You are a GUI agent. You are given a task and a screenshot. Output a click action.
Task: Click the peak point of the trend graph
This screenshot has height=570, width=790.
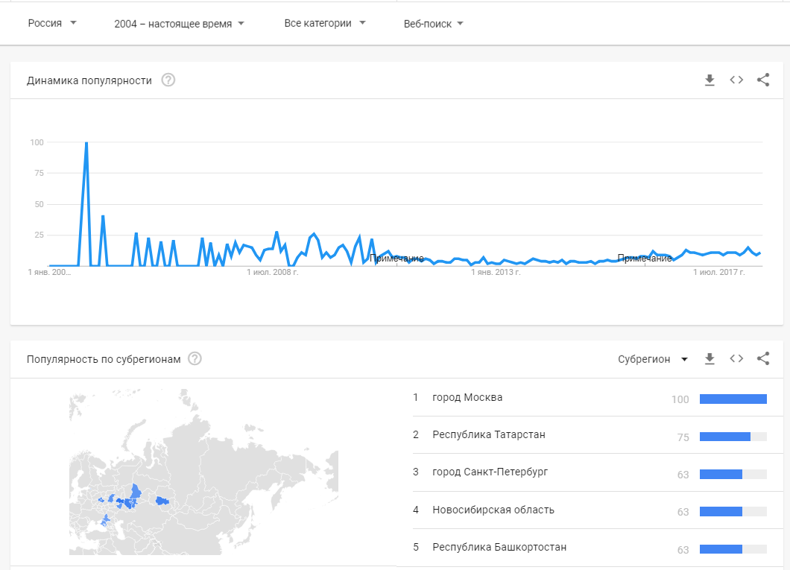pyautogui.click(x=86, y=143)
